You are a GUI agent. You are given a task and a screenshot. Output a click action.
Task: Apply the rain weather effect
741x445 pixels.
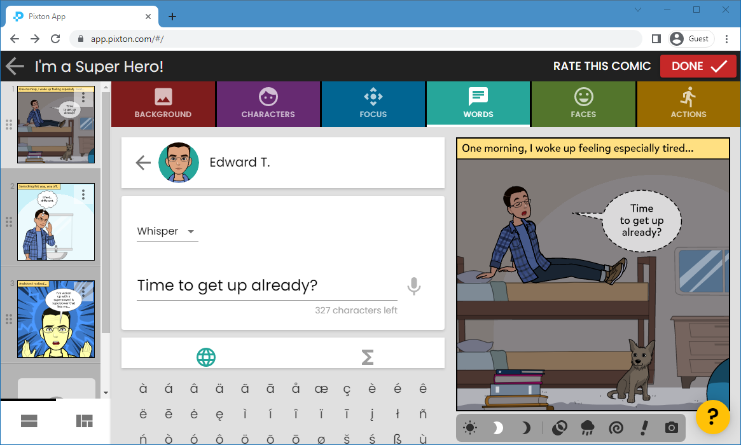[x=586, y=428]
